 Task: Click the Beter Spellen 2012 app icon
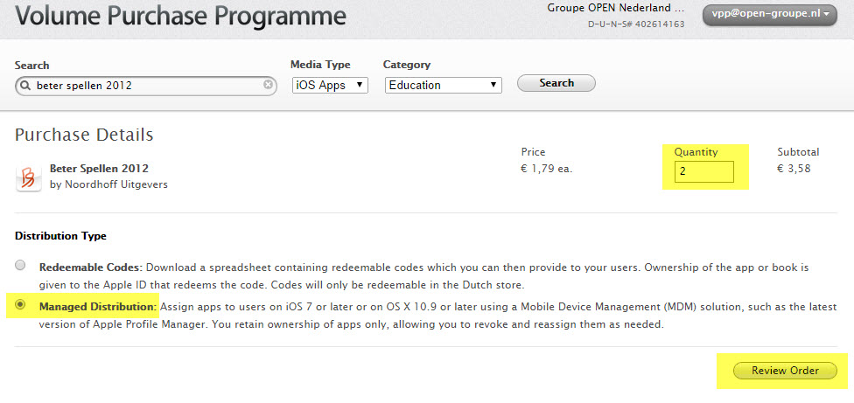28,177
